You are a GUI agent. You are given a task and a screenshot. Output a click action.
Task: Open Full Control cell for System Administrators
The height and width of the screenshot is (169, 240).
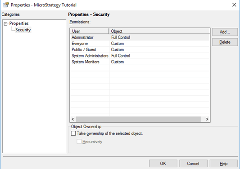pos(159,56)
